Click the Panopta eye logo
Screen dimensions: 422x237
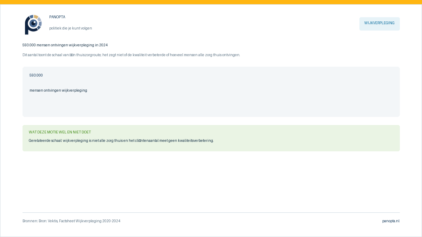[33, 25]
